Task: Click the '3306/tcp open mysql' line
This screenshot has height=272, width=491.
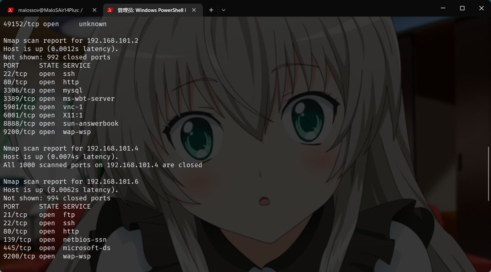Action: [x=43, y=90]
